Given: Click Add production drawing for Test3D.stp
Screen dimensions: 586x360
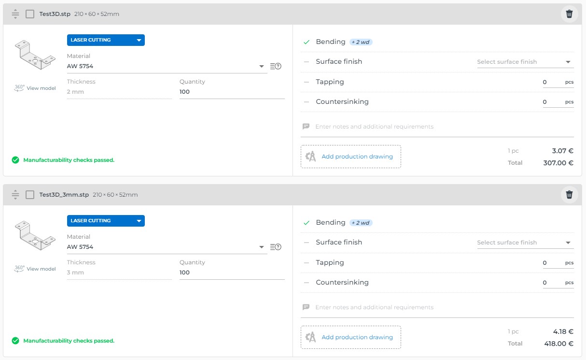Looking at the screenshot, I should coord(350,157).
